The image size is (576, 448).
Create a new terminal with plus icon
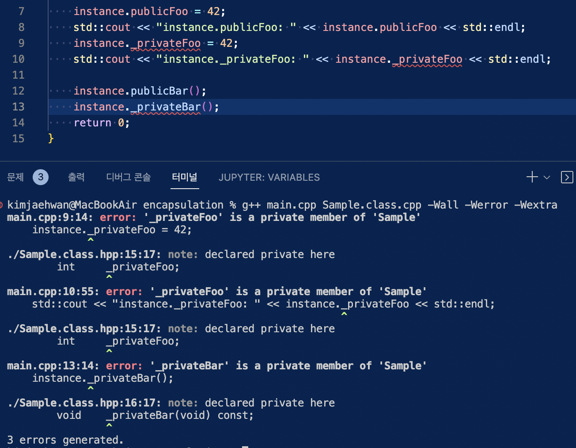tap(532, 177)
